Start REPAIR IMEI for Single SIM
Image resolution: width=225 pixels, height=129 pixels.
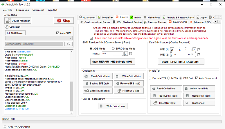pos(113,62)
